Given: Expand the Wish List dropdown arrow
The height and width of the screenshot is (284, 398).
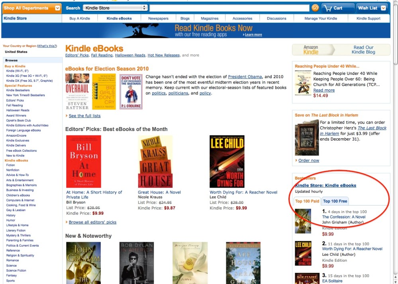Looking at the screenshot, I should tap(383, 8).
